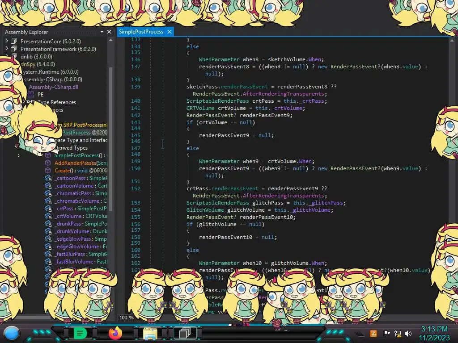
Task: Expand the PresentationCore (6.0.2.0) node
Action: click(7, 41)
